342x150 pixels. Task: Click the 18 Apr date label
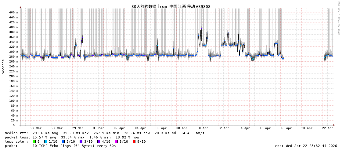tap(286, 128)
